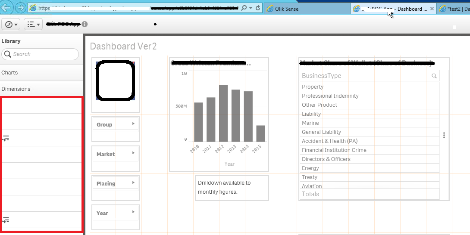Screen dimensions: 470x235
Task: Open the Dimensions section in the Library
Action: [41, 89]
